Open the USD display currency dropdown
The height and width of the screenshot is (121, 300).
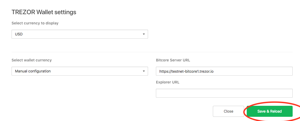(x=80, y=34)
